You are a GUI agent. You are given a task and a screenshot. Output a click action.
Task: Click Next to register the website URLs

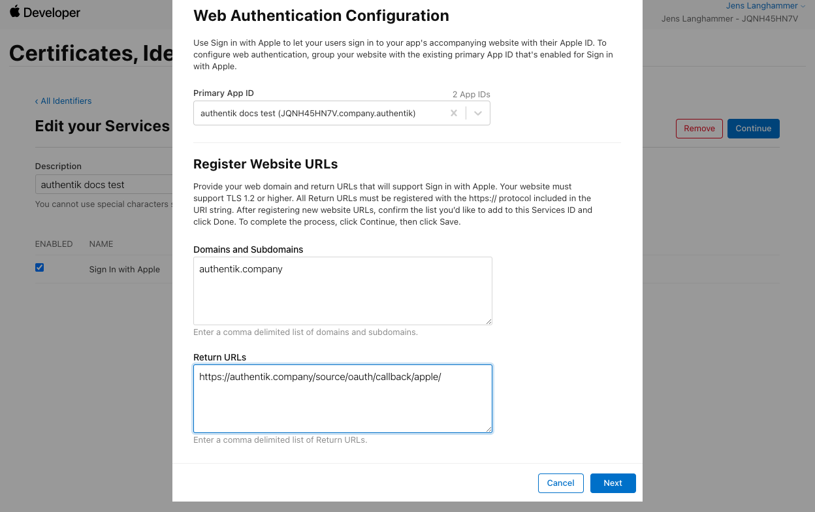[613, 483]
